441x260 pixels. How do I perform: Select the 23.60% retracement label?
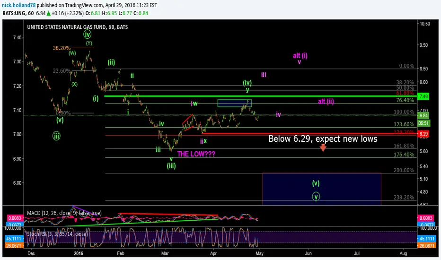[62, 71]
